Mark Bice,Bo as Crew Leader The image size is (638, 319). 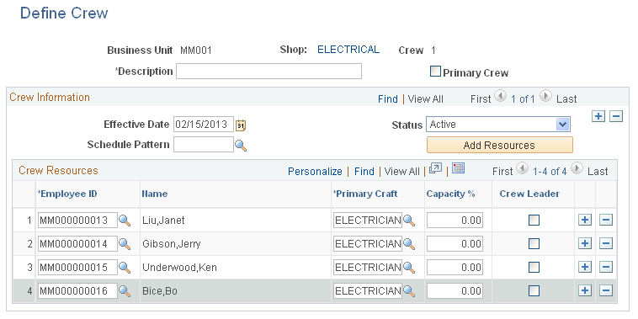click(534, 291)
